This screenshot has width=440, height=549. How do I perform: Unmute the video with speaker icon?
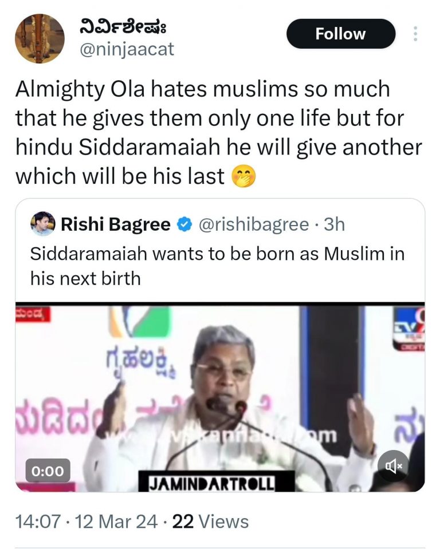393,465
